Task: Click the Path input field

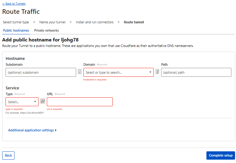Action: pyautogui.click(x=196, y=72)
